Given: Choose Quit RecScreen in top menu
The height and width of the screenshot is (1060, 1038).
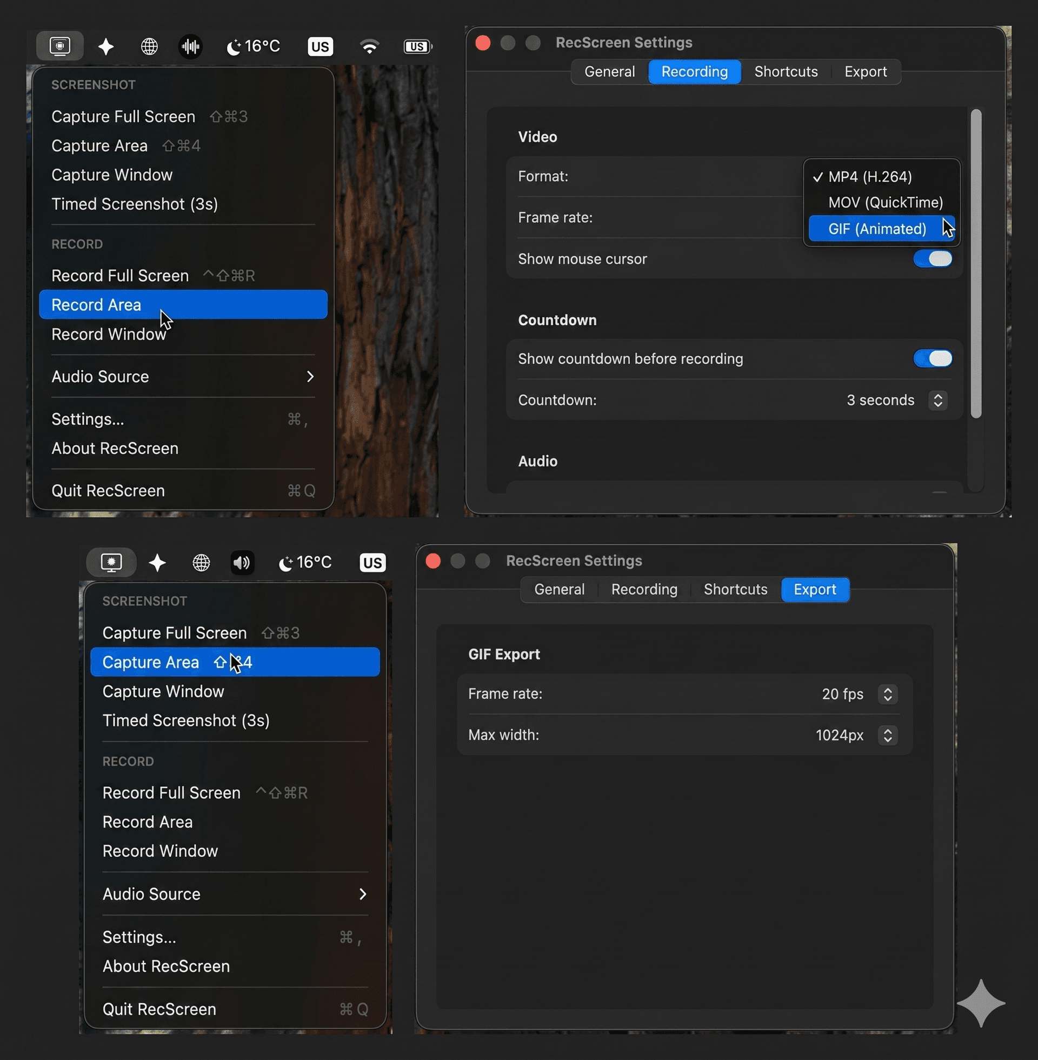Looking at the screenshot, I should pos(183,491).
